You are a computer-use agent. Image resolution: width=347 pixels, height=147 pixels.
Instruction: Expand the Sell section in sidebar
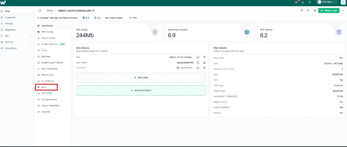pyautogui.click(x=30, y=36)
